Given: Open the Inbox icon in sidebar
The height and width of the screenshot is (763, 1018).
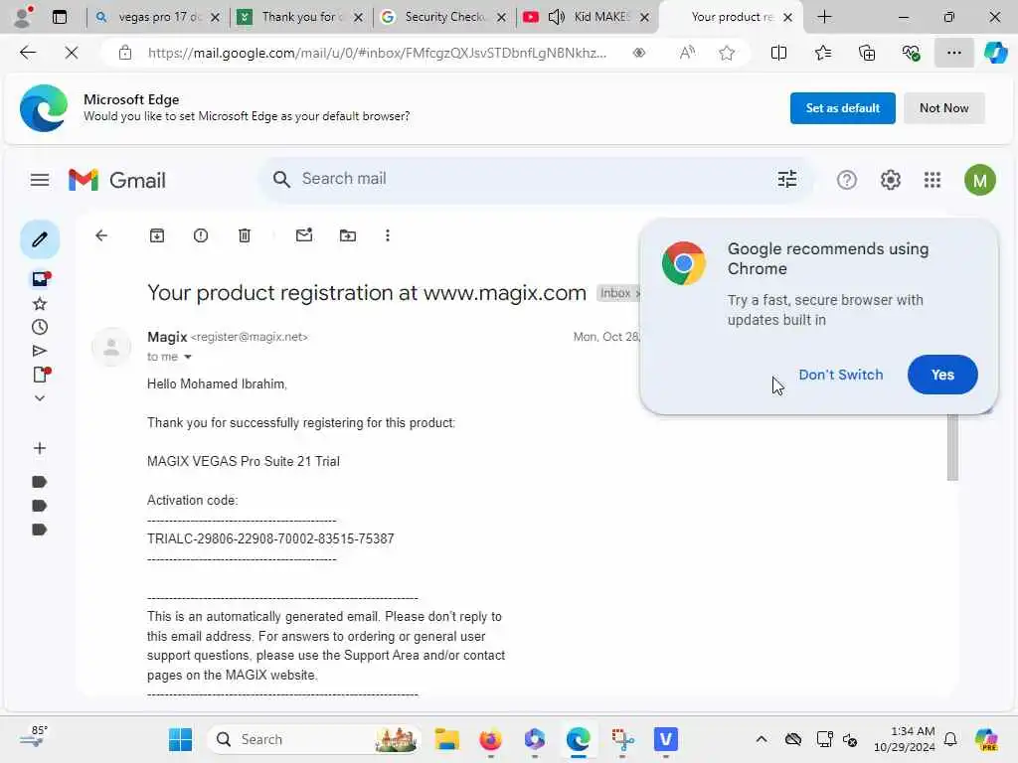Looking at the screenshot, I should 40,279.
